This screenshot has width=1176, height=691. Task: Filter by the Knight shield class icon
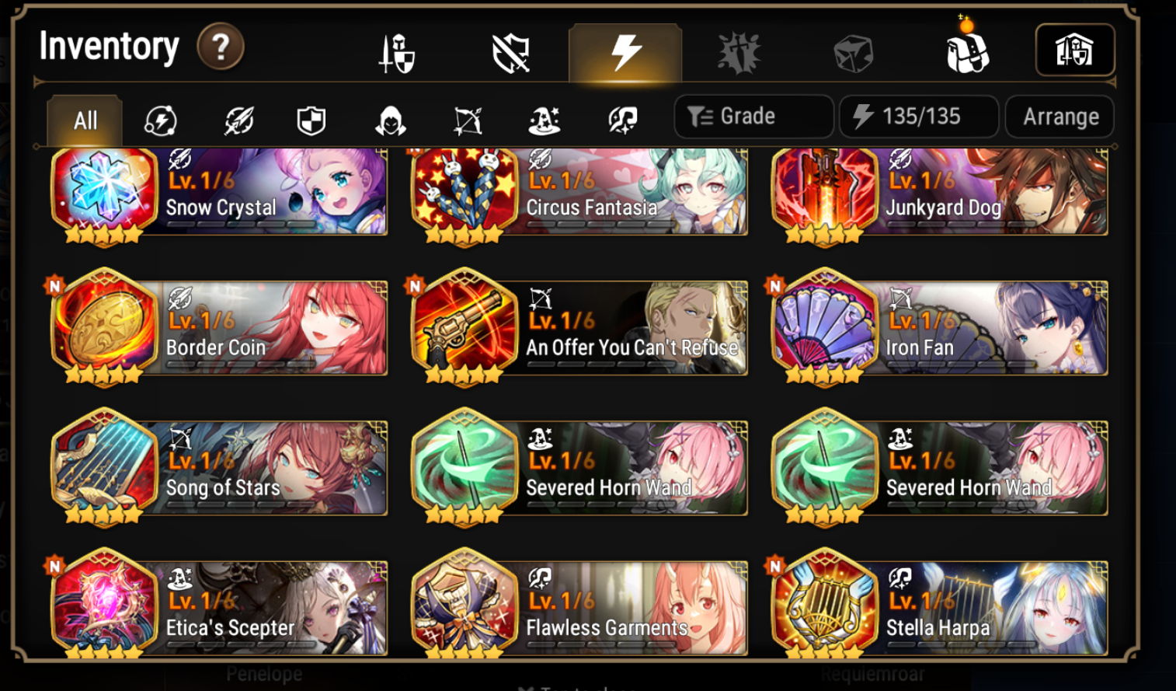(311, 120)
